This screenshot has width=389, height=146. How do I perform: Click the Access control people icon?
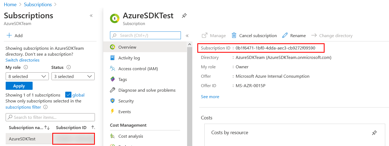113,69
